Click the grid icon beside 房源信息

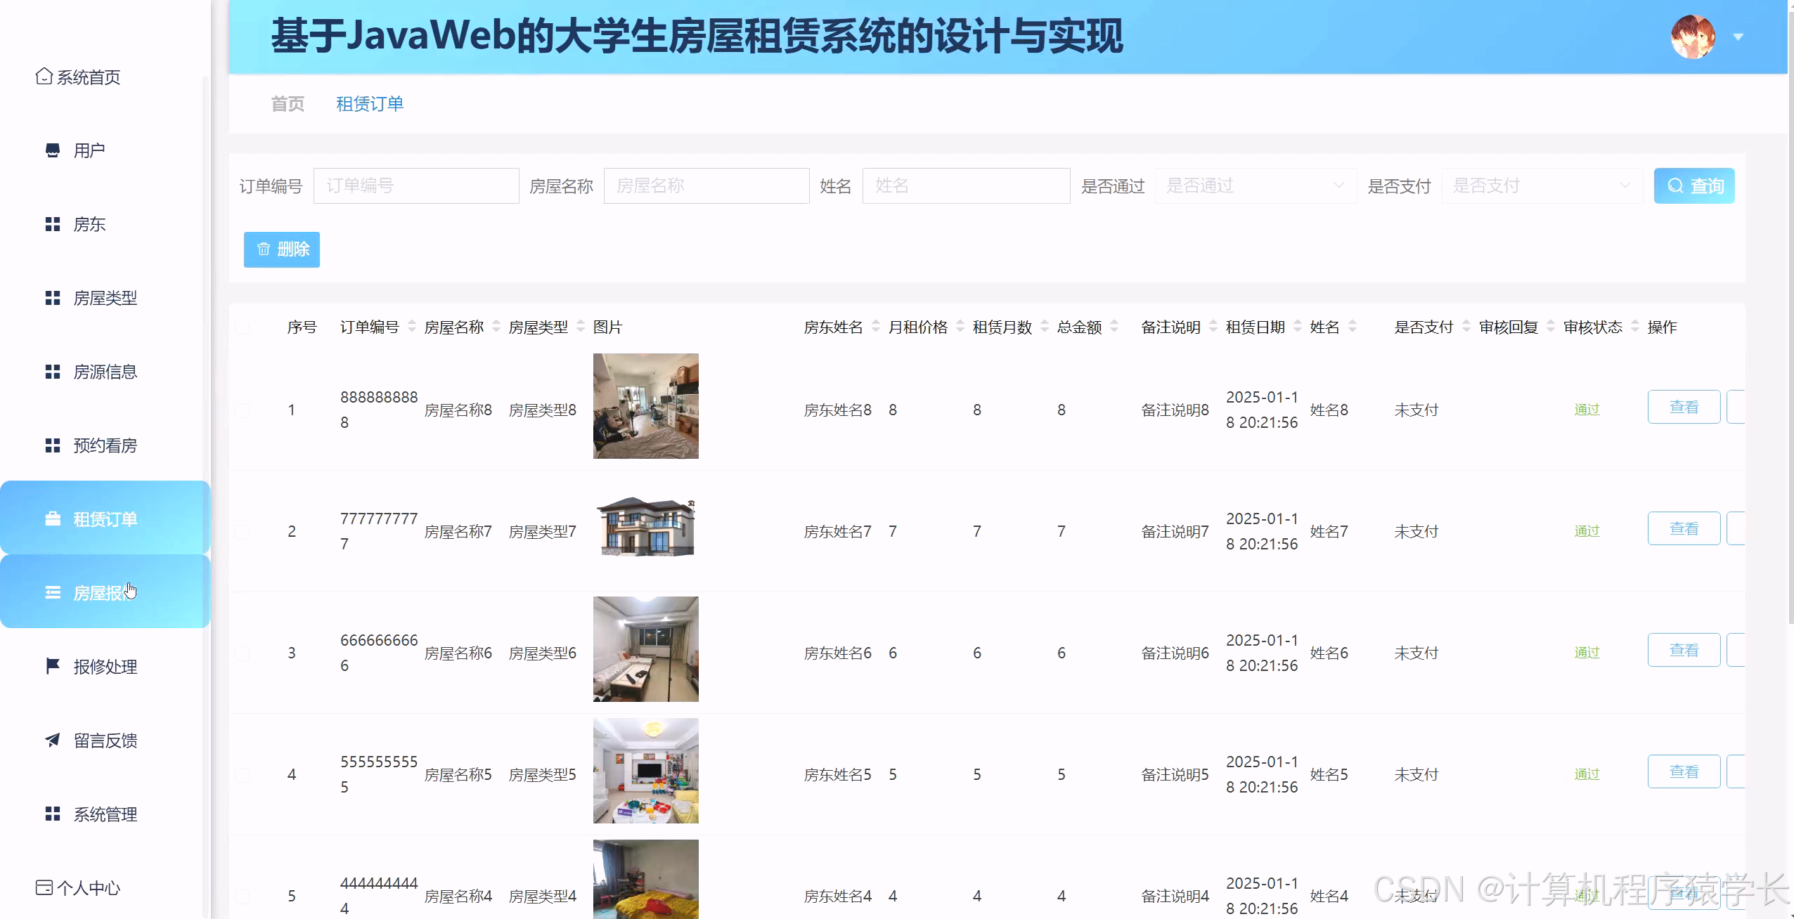pos(53,372)
